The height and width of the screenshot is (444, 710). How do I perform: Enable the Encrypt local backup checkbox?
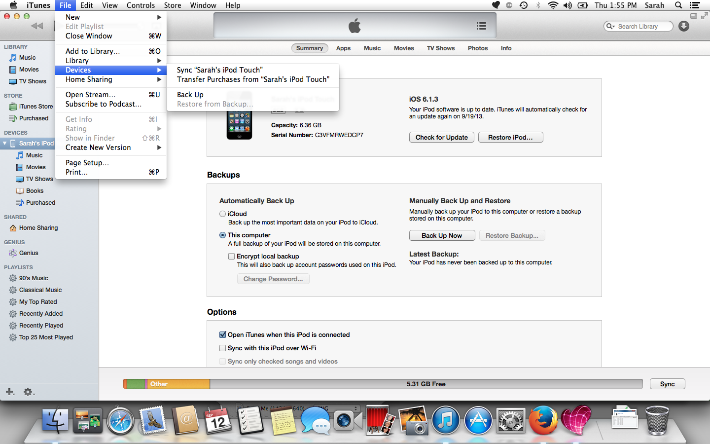[x=231, y=256]
